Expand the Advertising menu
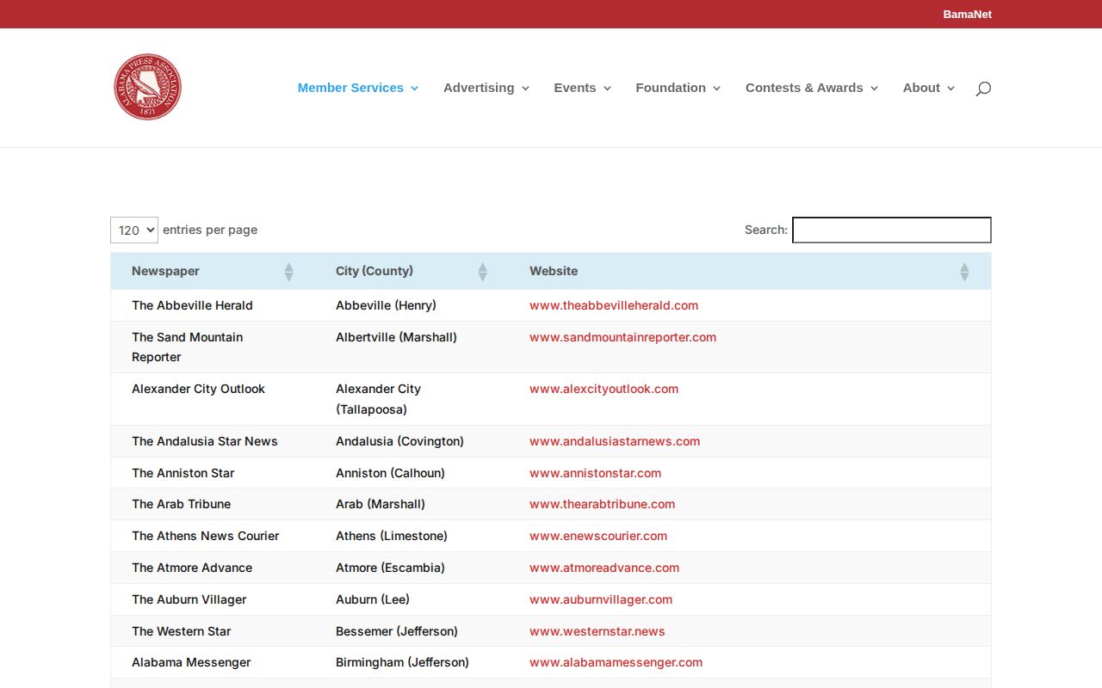 tap(486, 88)
